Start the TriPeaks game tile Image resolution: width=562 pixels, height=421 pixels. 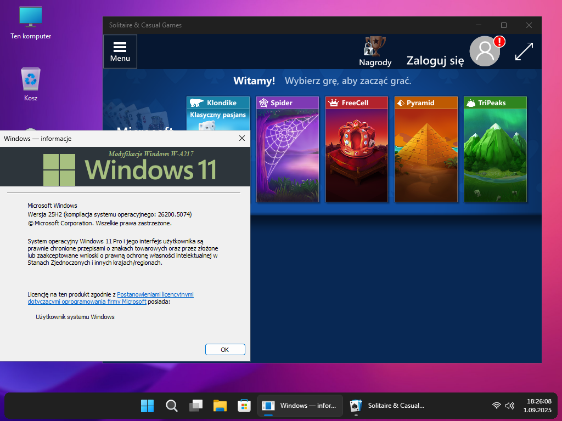click(x=495, y=149)
